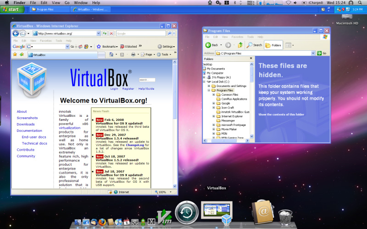Screen dimensions: 367x229
Task: Open the Explorer Views dropdown
Action: pyautogui.click(x=289, y=45)
